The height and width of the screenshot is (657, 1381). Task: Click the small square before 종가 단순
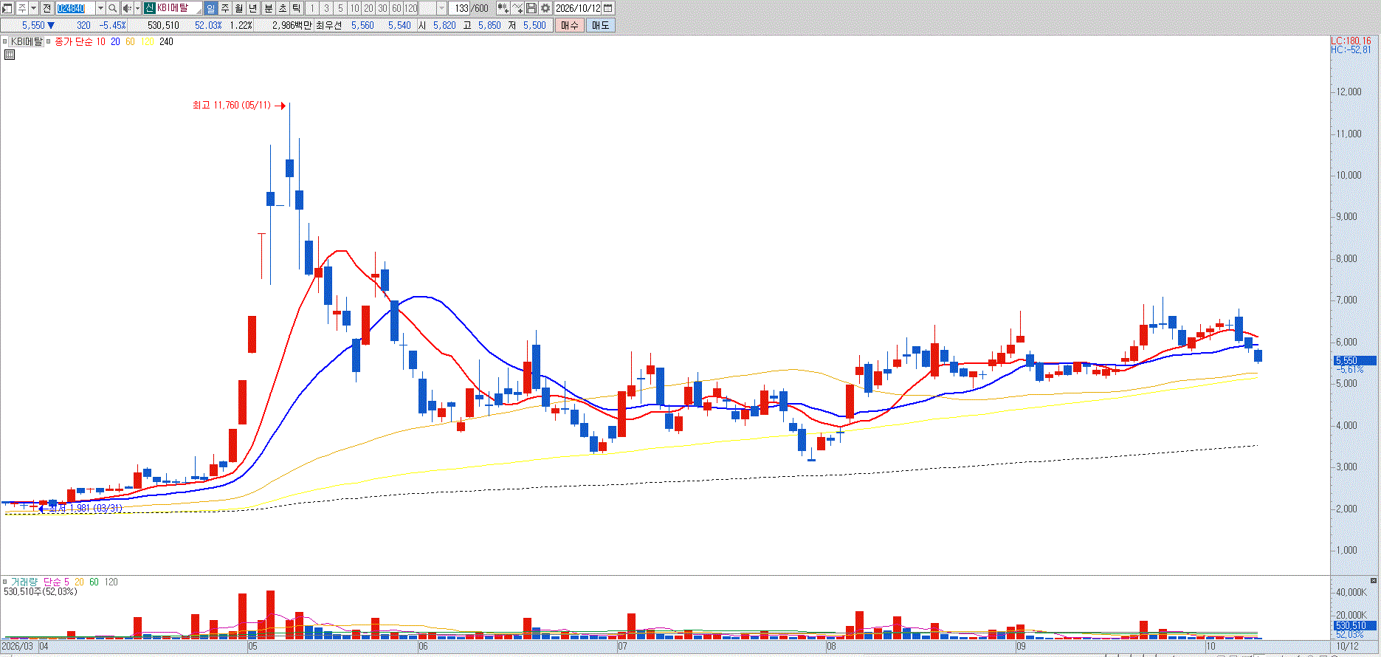coord(49,42)
